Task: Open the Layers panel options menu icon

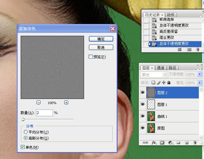Action: tap(201, 69)
